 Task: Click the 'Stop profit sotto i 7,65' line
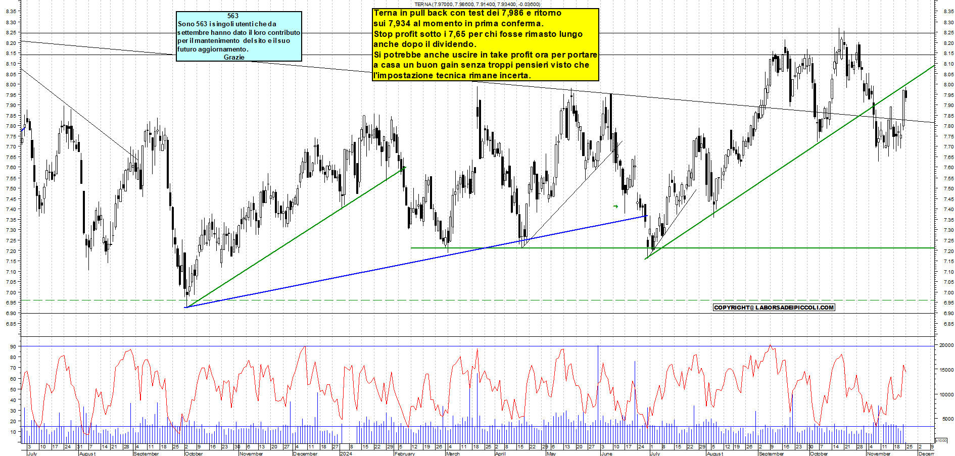pos(478,34)
